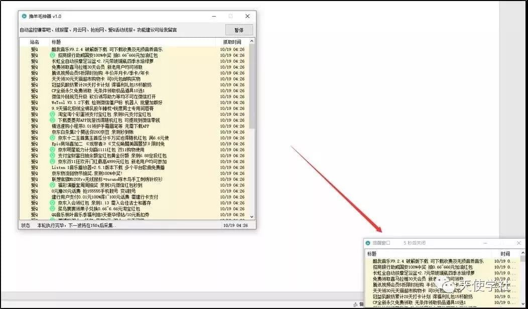This screenshot has width=528, height=309.
Task: Click the green icon beside 支付宝财富日 row
Action: [x=53, y=156]
